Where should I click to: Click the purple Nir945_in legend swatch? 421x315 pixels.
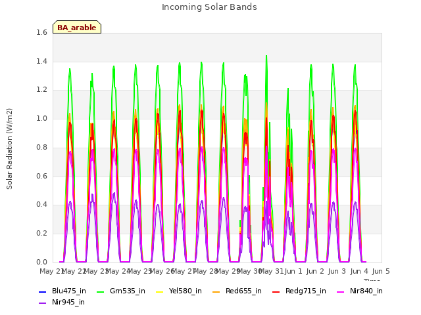pos(43,303)
